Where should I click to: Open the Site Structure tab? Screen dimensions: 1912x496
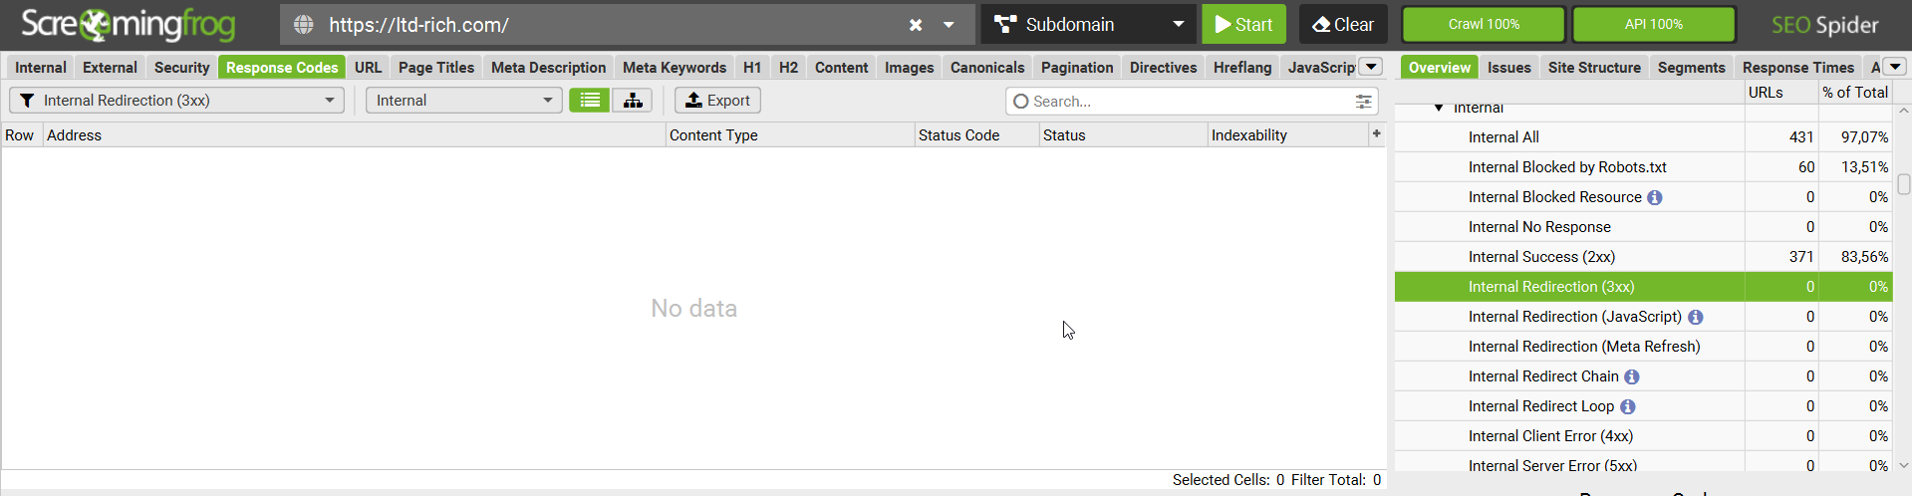pos(1594,67)
